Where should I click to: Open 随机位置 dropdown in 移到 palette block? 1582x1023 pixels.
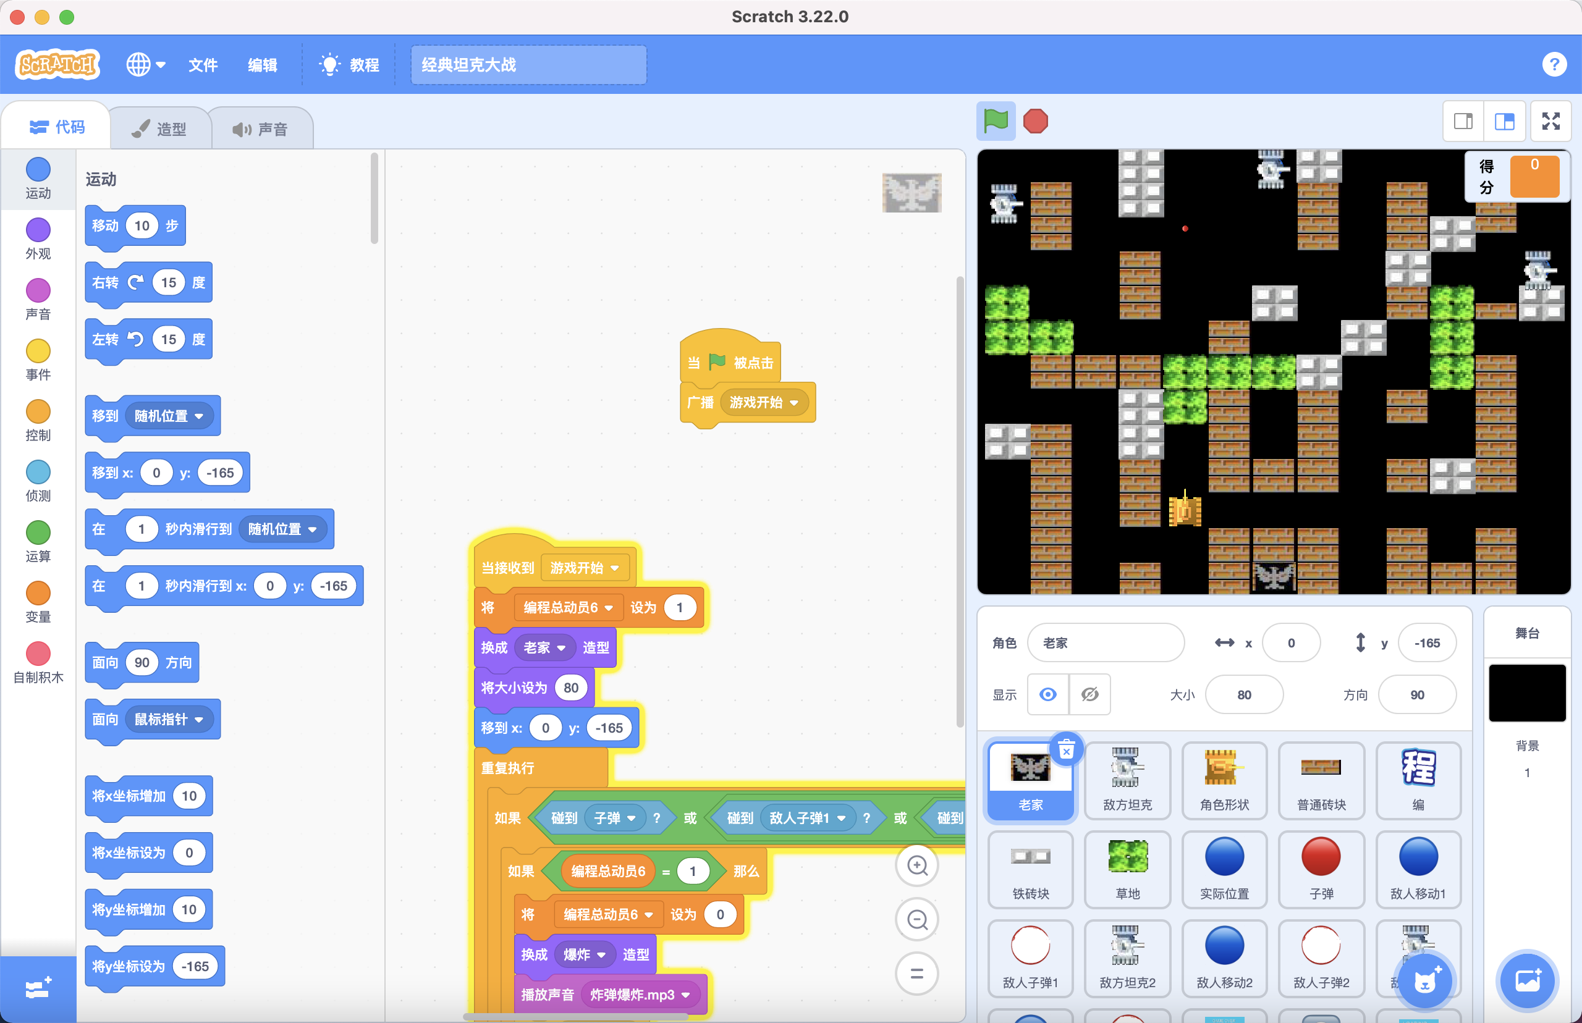169,416
